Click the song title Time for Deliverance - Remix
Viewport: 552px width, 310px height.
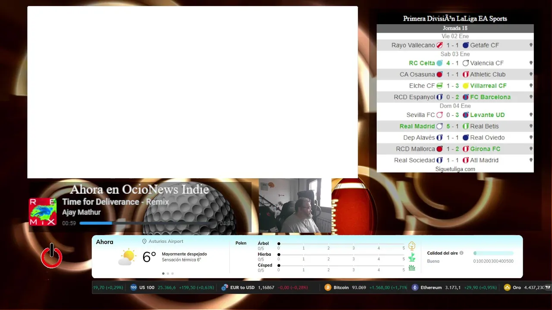(x=116, y=202)
